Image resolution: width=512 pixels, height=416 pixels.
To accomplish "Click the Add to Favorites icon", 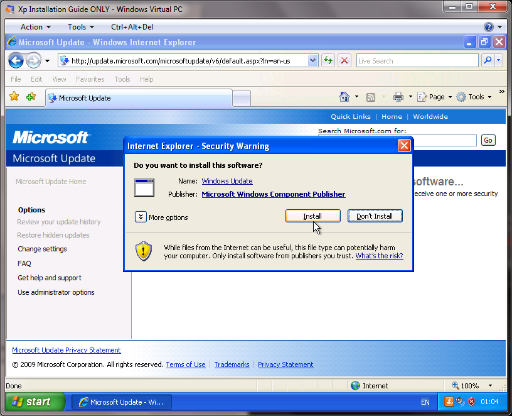I will click(31, 97).
